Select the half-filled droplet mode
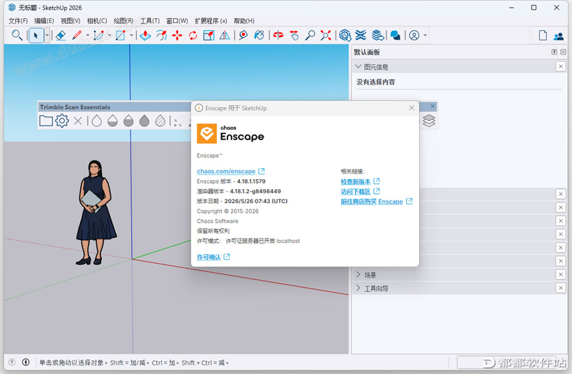Screen dimensions: 572x374 click(128, 121)
